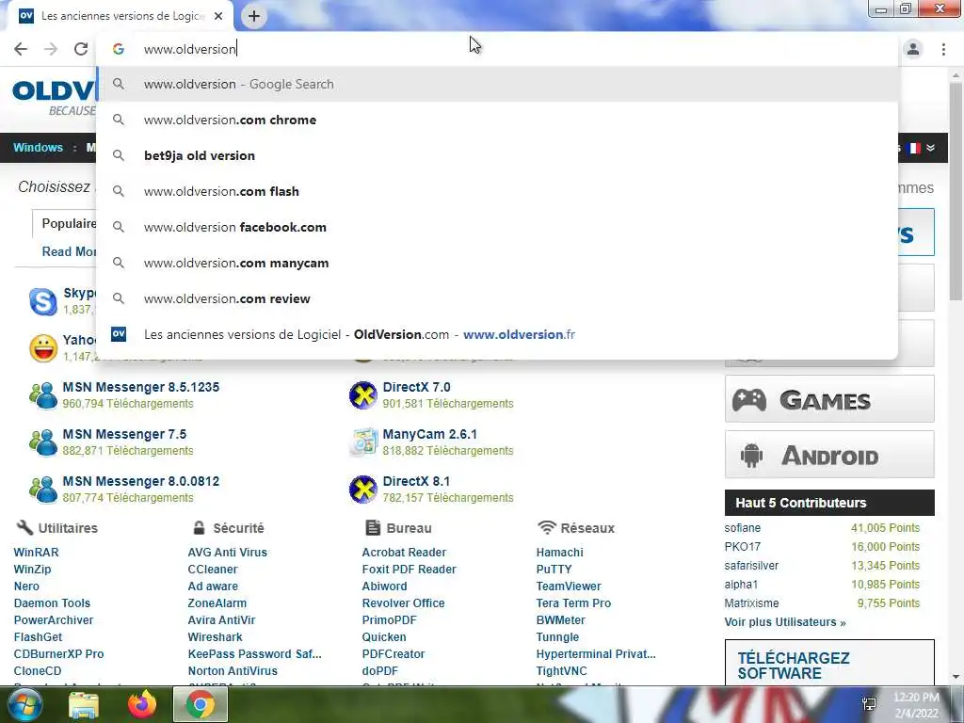Close the OldVersion browser tab

click(218, 16)
